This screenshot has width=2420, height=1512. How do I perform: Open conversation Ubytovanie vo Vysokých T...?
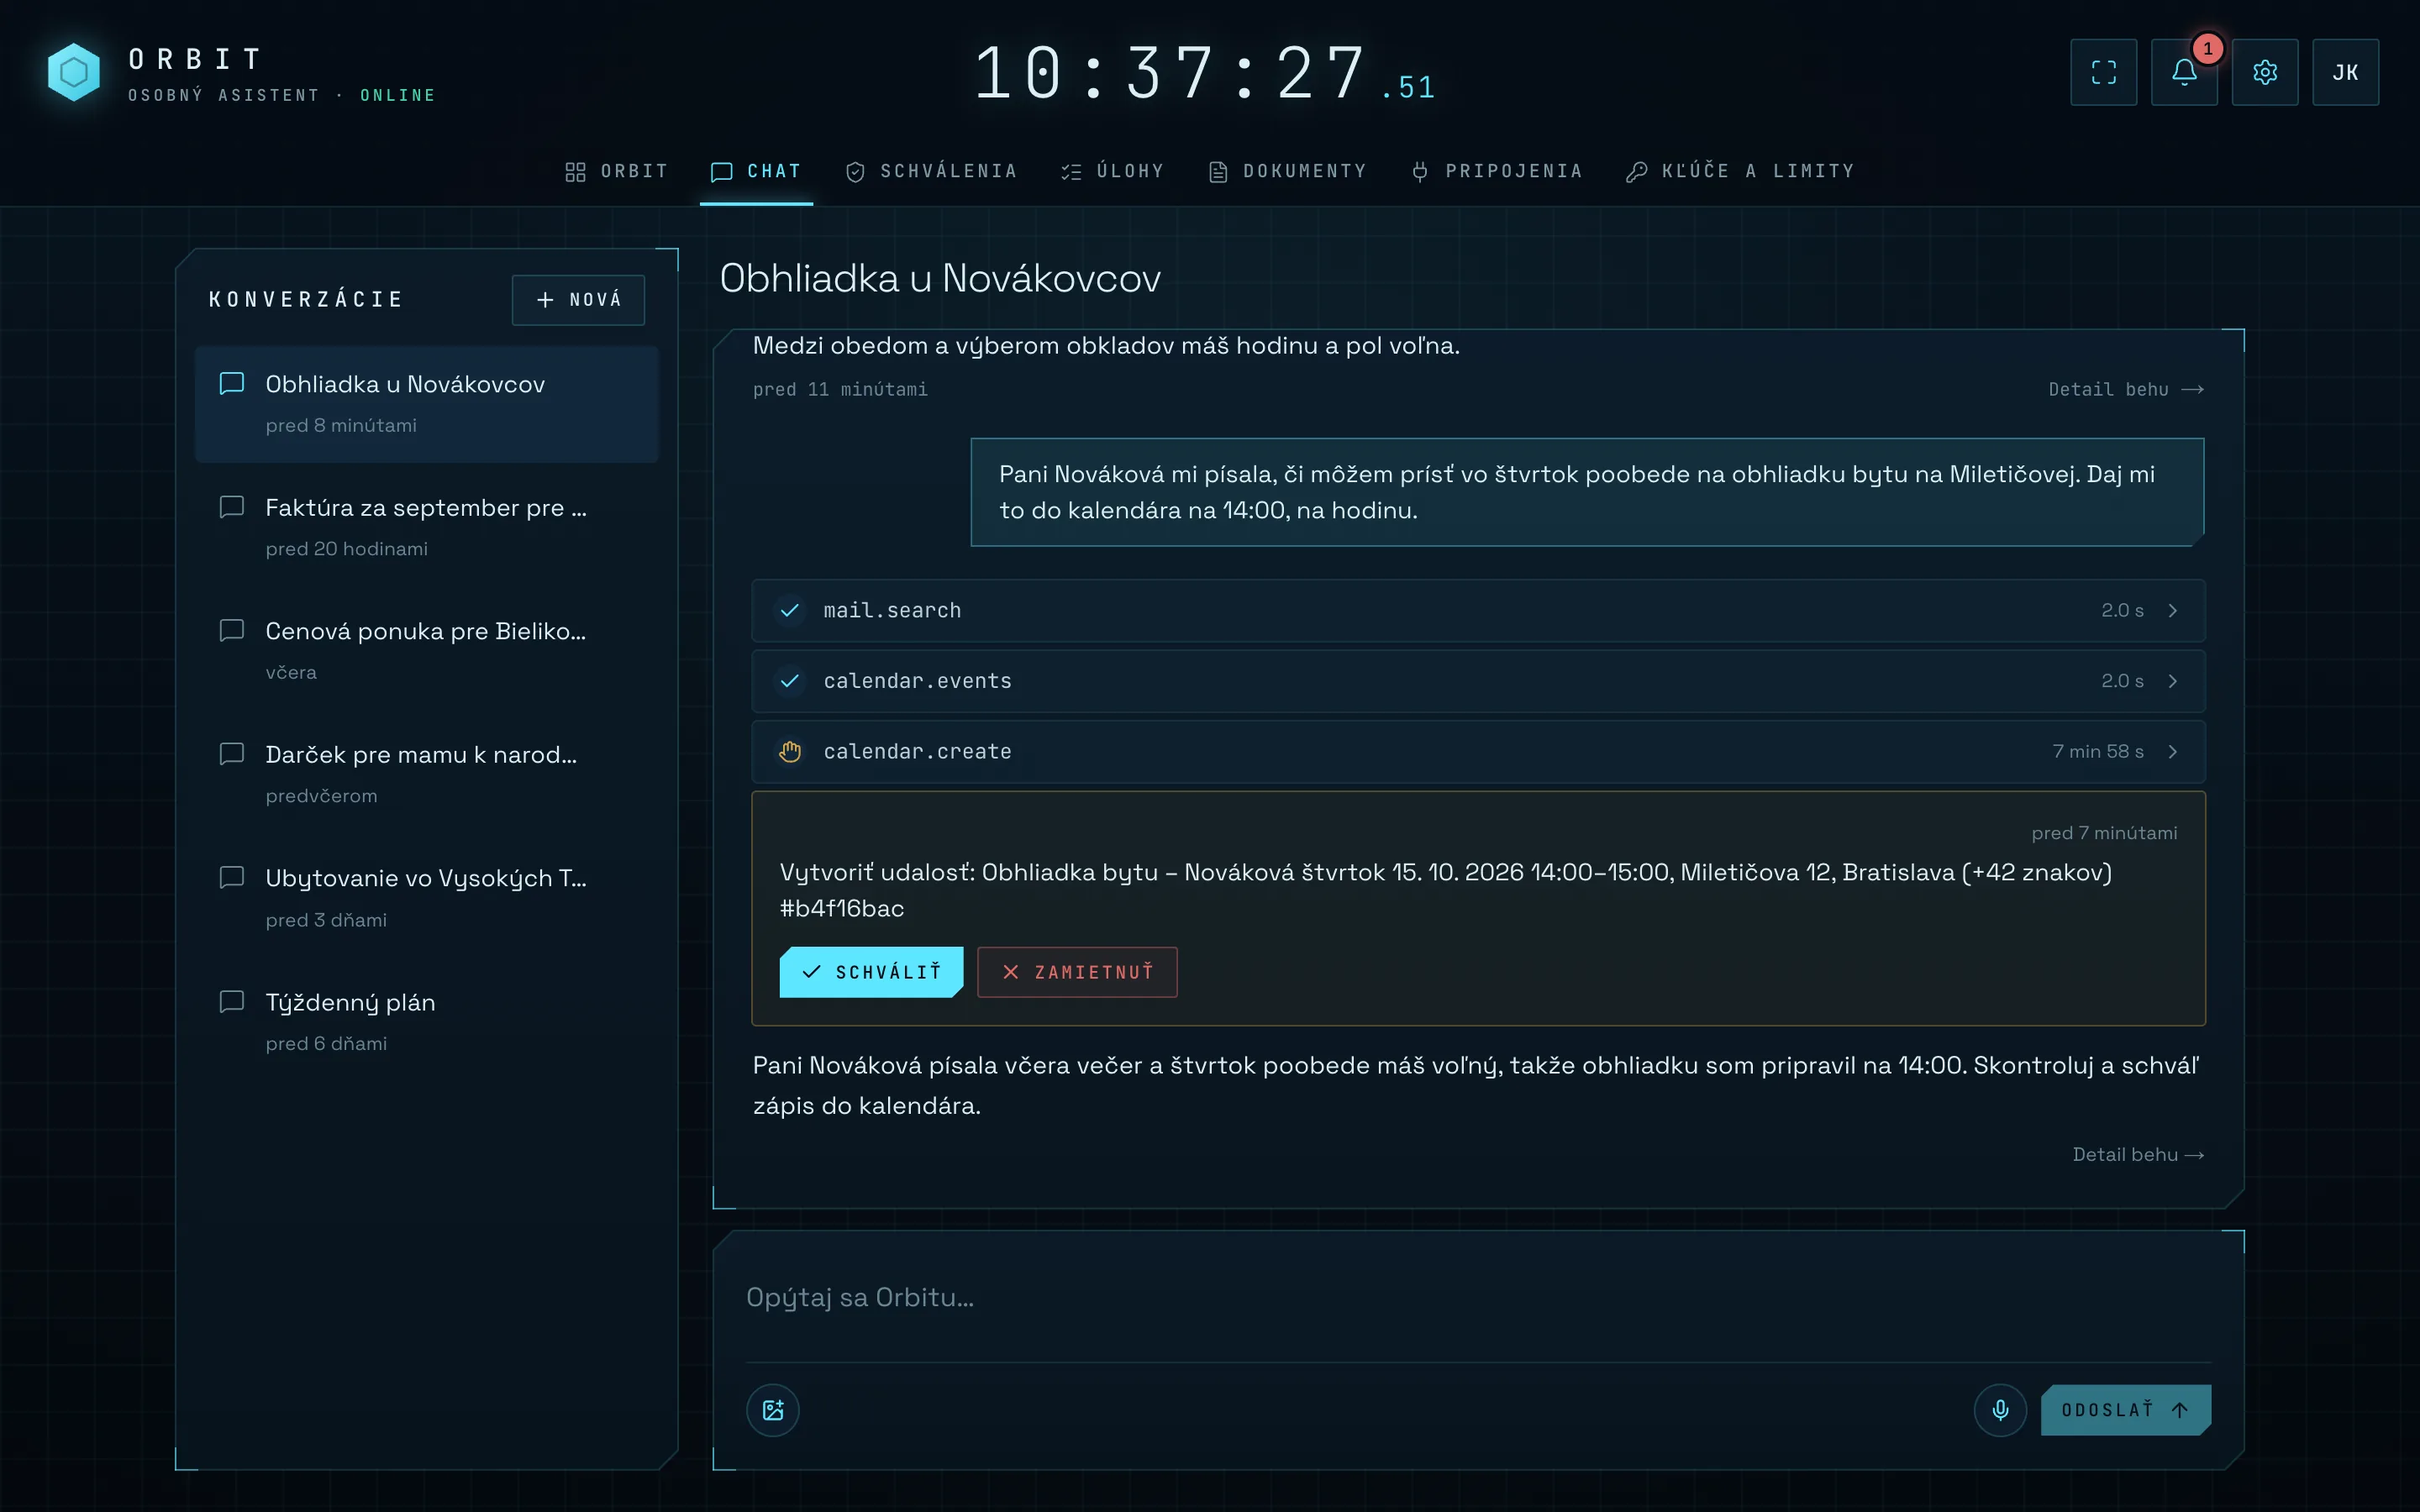tap(427, 898)
